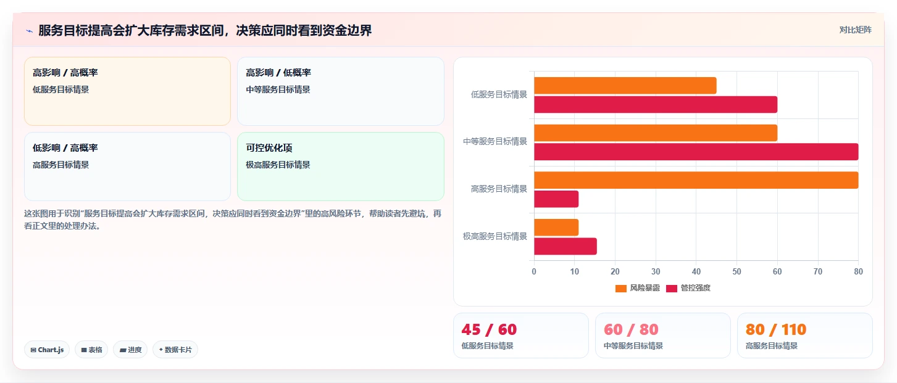
Task: Click the x-axis tick value 40
Action: click(696, 271)
